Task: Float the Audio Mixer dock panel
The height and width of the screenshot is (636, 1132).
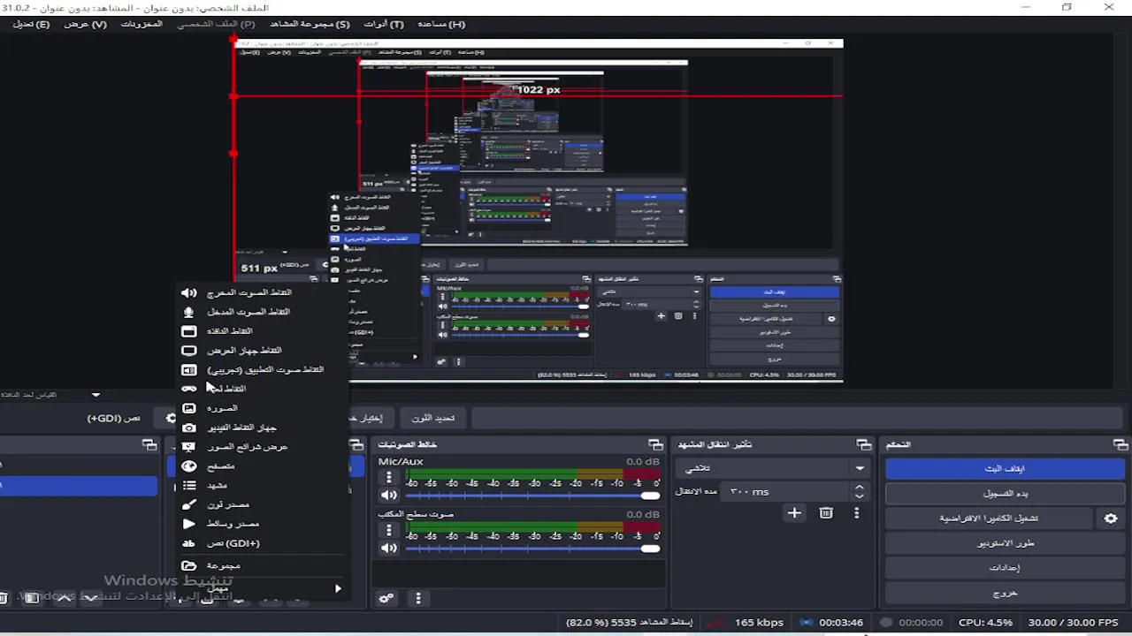Action: click(655, 444)
